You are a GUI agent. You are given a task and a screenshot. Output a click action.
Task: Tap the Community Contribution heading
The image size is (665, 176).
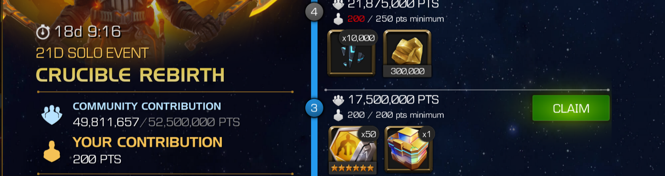point(147,106)
